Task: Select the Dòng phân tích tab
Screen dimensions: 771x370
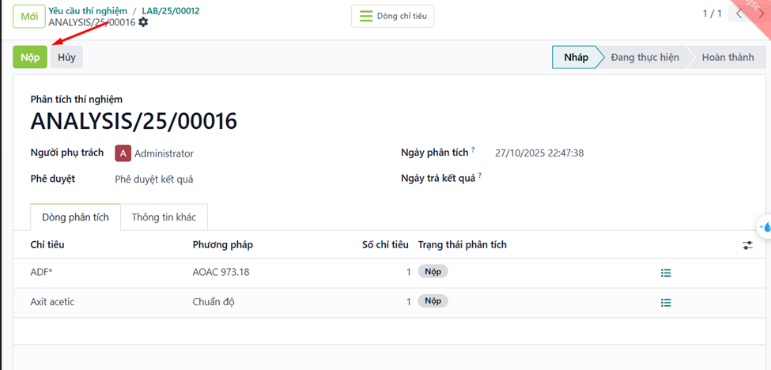Action: [x=75, y=217]
